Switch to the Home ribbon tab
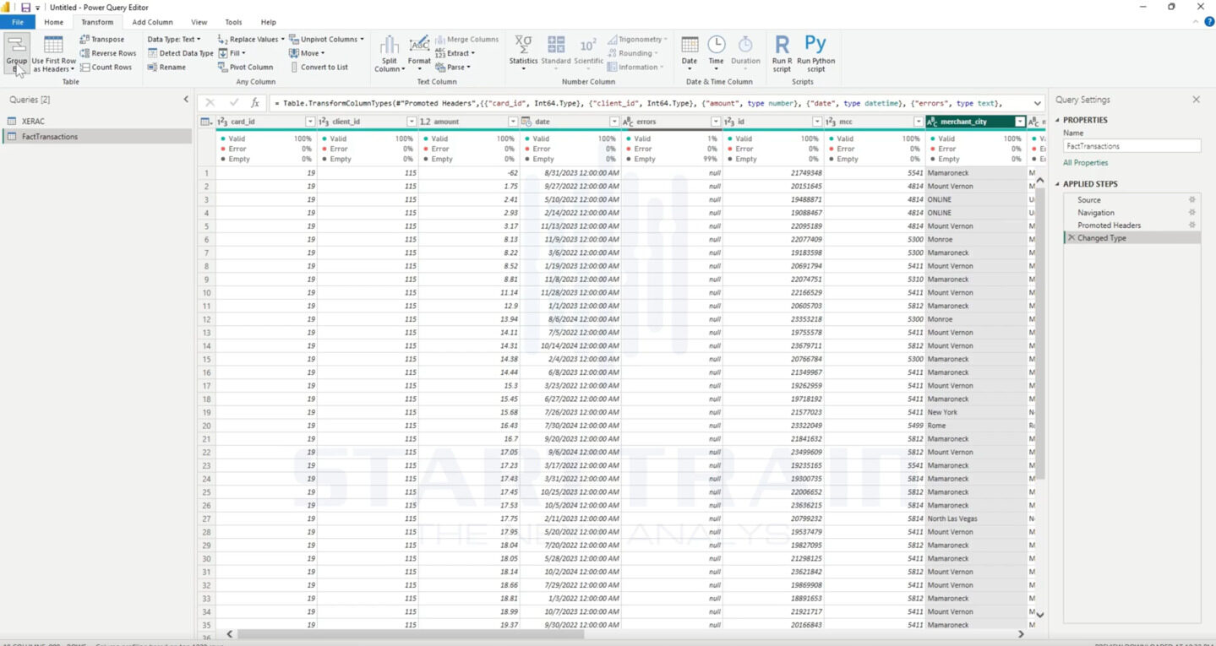This screenshot has width=1216, height=646. pos(53,22)
